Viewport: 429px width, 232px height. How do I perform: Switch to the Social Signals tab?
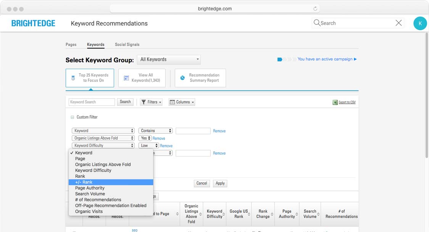click(x=127, y=45)
